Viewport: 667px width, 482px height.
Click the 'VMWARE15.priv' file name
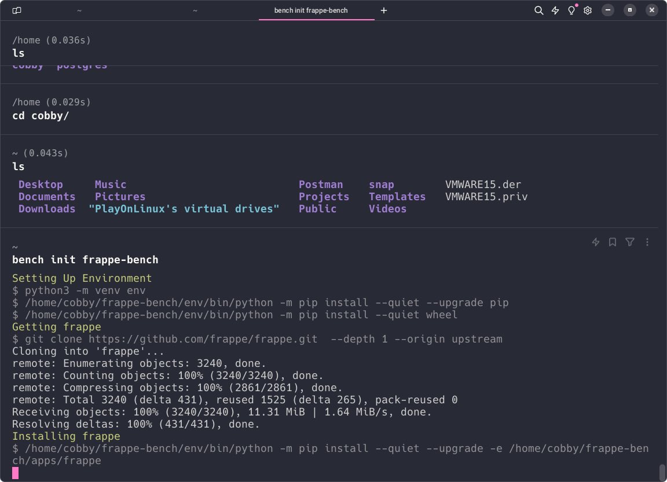pos(486,197)
